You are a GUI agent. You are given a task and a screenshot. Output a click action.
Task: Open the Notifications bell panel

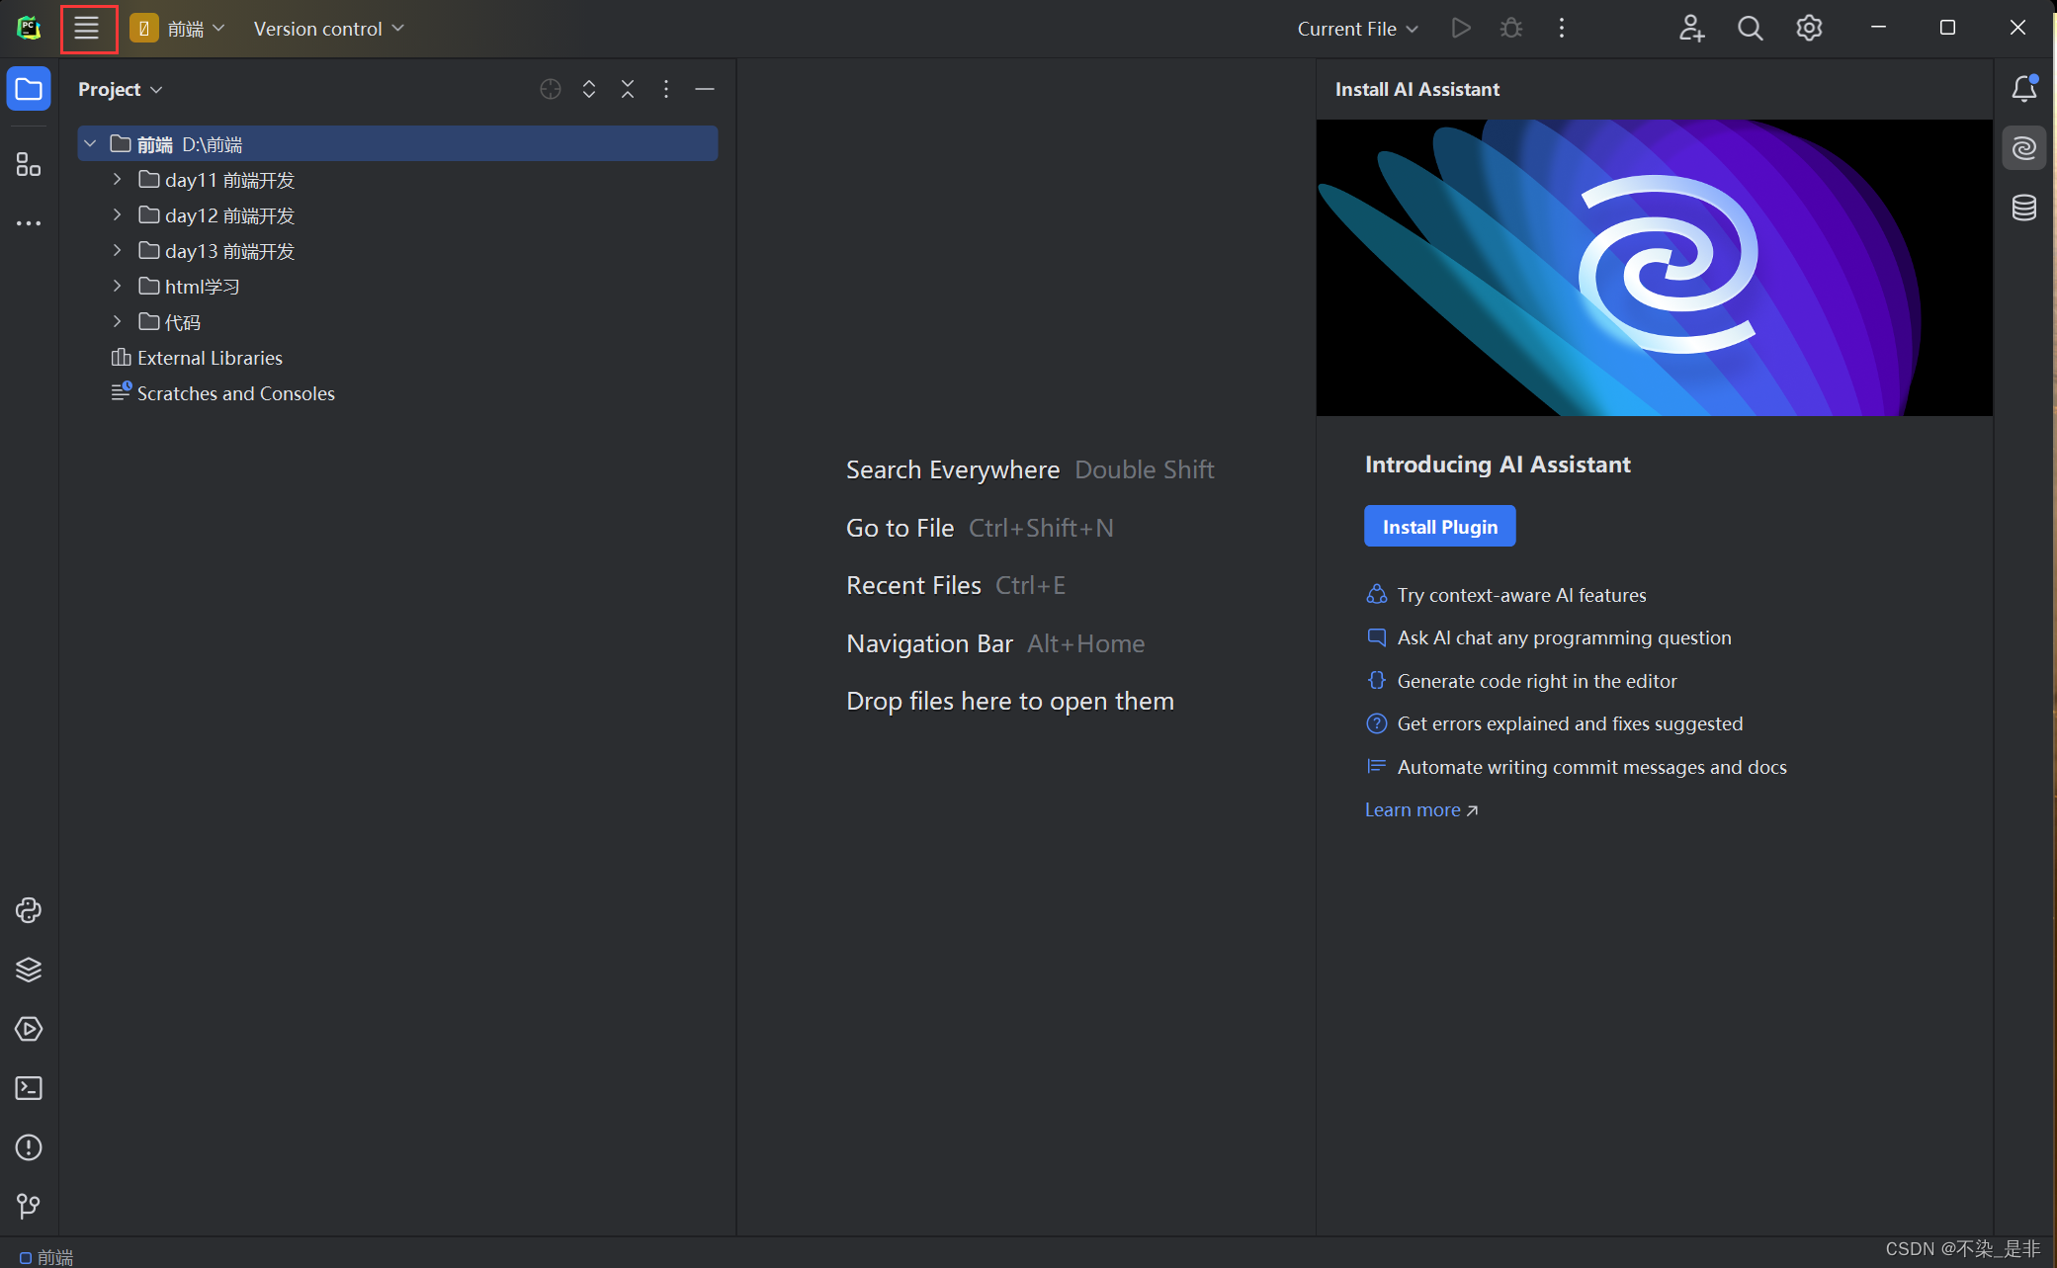(2023, 89)
